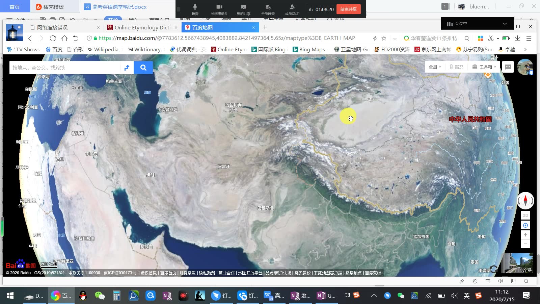The height and width of the screenshot is (304, 540).
Task: Reload the Baidu map page
Action: 53,38
